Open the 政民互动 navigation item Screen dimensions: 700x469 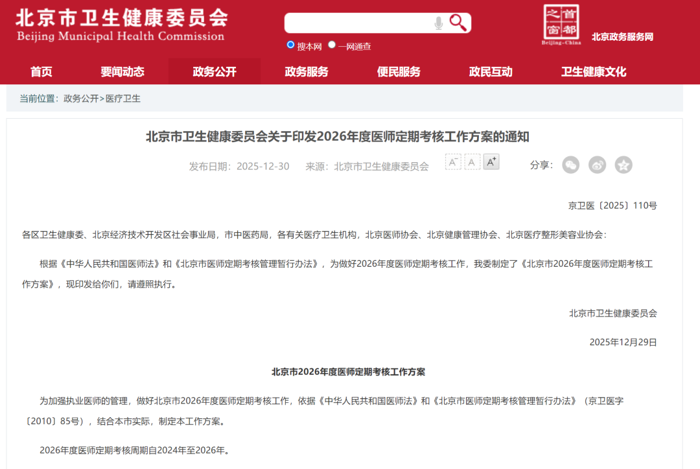[491, 72]
